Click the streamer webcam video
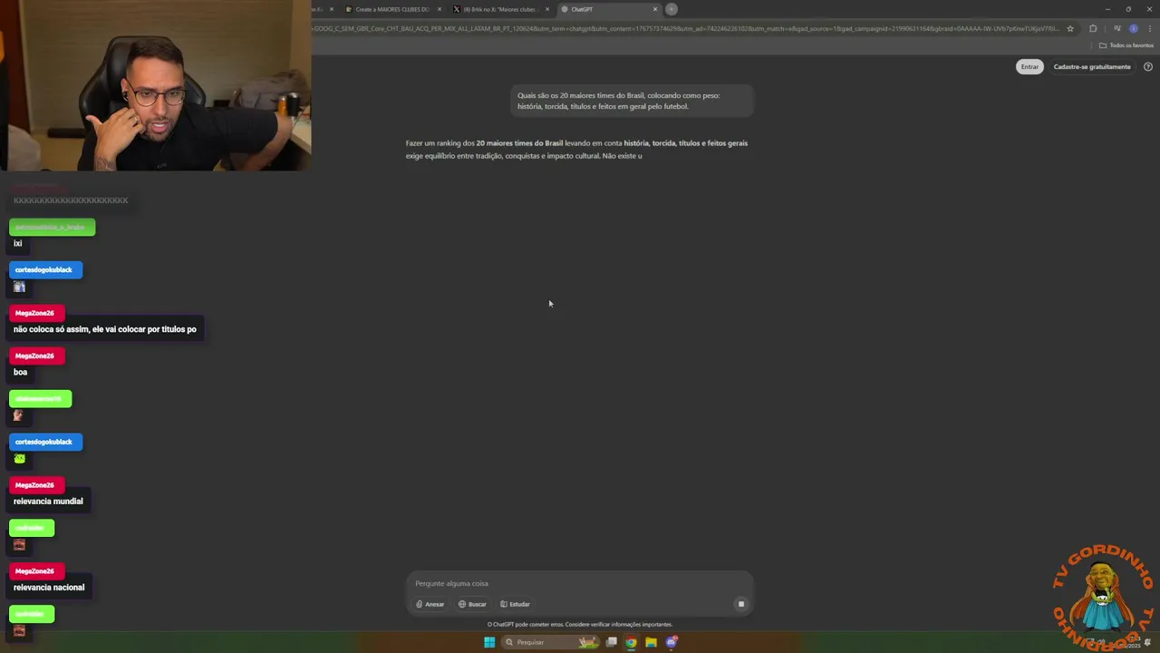Image resolution: width=1160 pixels, height=653 pixels. 156,85
